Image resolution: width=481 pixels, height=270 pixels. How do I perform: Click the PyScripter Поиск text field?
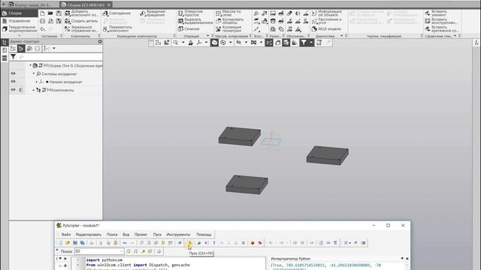click(x=98, y=251)
